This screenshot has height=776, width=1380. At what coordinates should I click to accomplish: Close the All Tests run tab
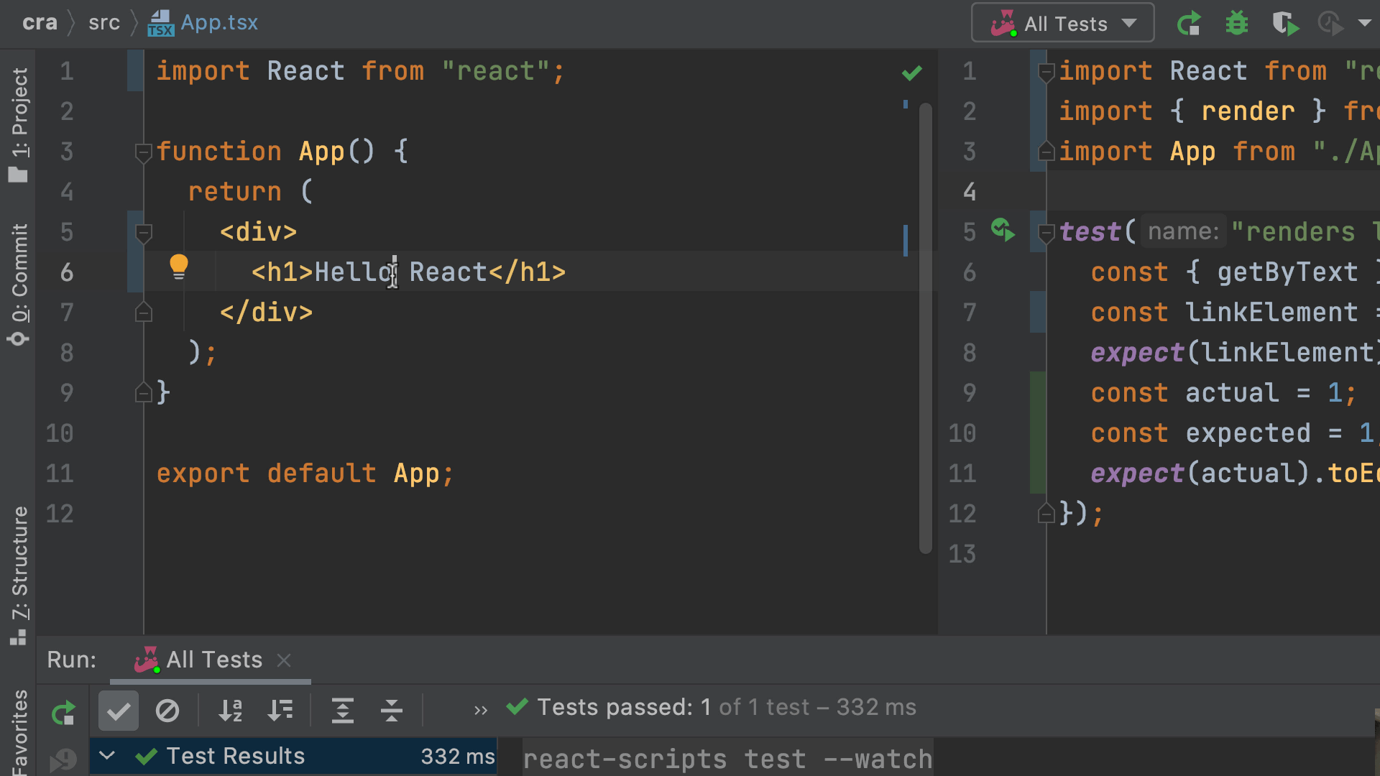[x=284, y=660]
